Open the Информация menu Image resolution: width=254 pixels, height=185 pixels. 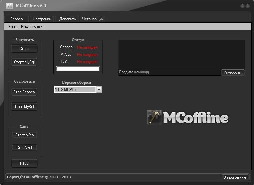pos(32,27)
